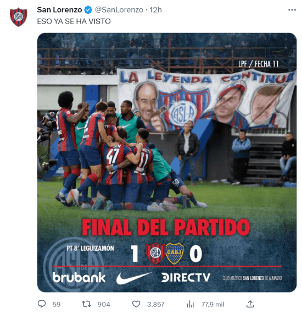The height and width of the screenshot is (314, 302).
Task: Click the 59 replies count
Action: coord(57,305)
